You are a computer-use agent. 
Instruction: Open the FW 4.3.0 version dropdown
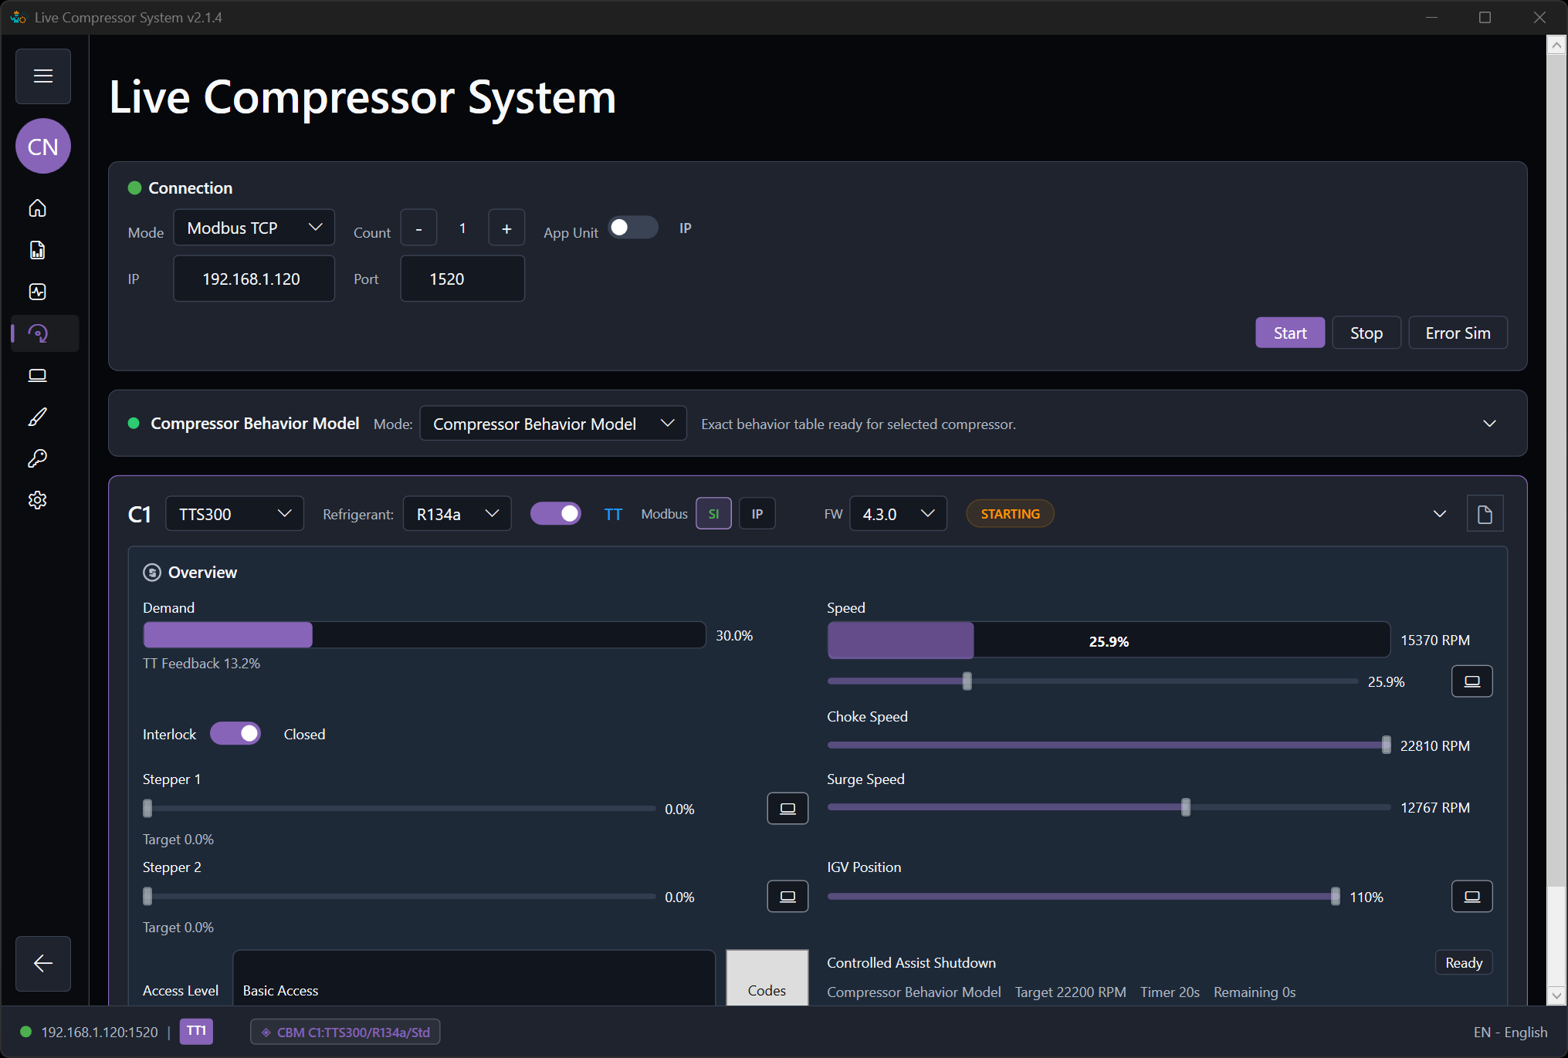[x=898, y=514]
